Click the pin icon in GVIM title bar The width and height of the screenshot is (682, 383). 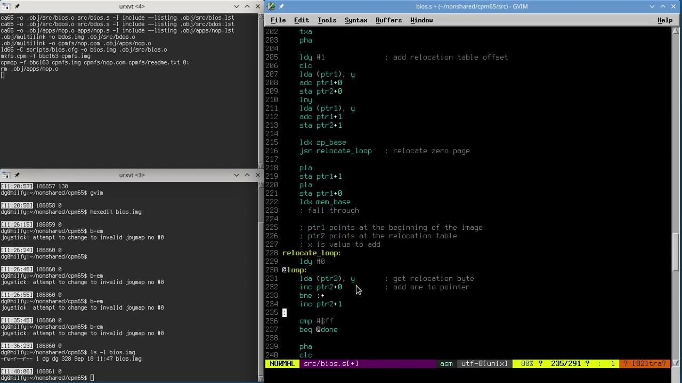click(281, 6)
